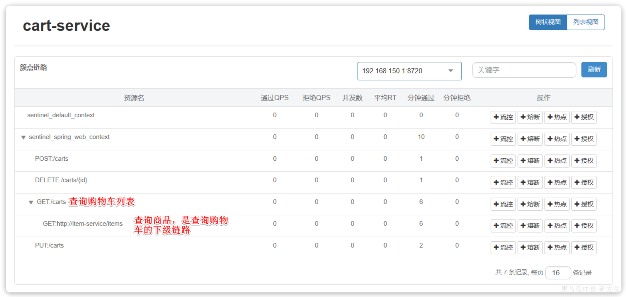The image size is (626, 297).
Task: Select the POST:/carts resource row
Action: click(x=52, y=159)
